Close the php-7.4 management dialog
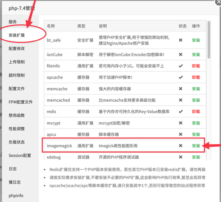This screenshot has width=221, height=202. pyautogui.click(x=218, y=2)
